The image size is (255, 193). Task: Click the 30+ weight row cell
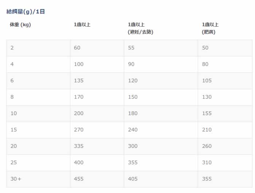point(16,179)
